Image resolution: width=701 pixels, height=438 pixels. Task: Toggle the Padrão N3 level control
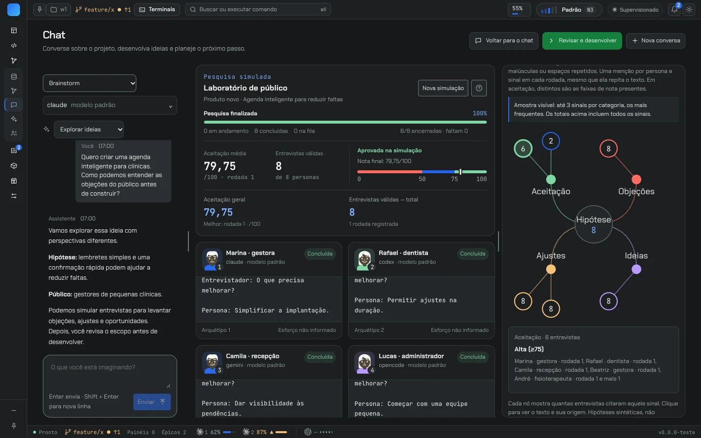click(x=569, y=10)
